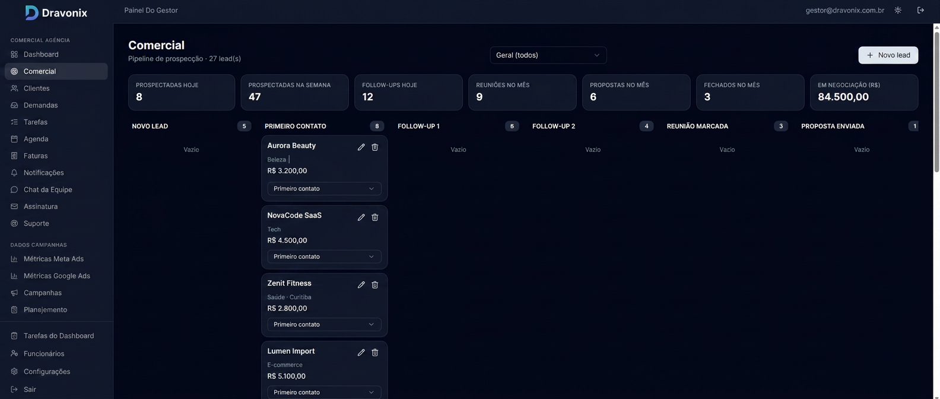Screen dimensions: 940x399
Task: Edit the Lumen Import lead with the pencil
Action: click(x=361, y=353)
